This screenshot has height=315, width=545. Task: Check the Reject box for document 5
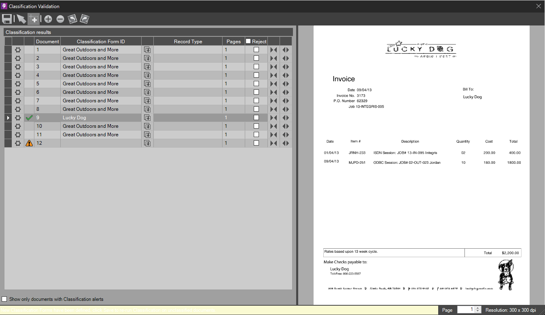pos(256,84)
